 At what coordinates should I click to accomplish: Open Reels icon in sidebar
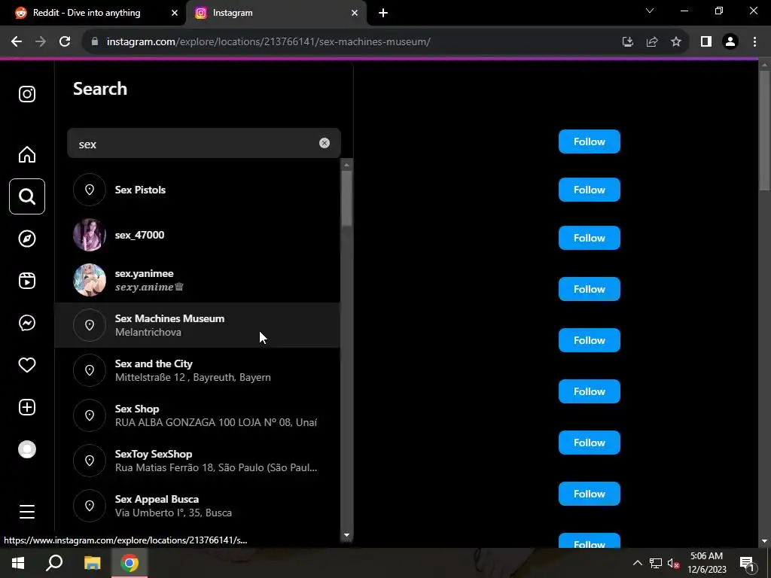tap(27, 281)
